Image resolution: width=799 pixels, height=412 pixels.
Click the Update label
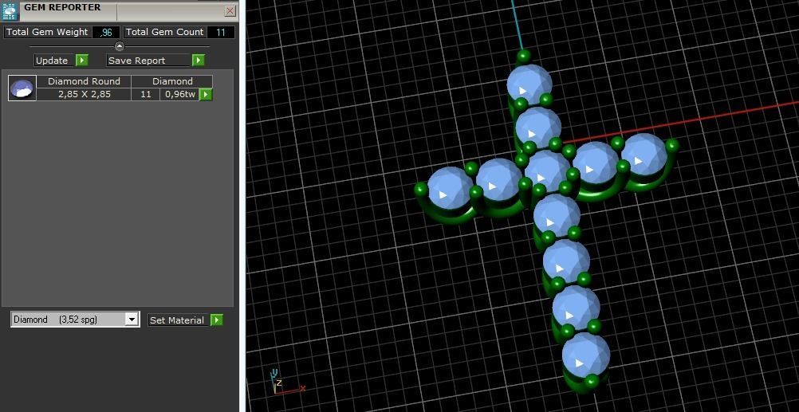(x=52, y=61)
